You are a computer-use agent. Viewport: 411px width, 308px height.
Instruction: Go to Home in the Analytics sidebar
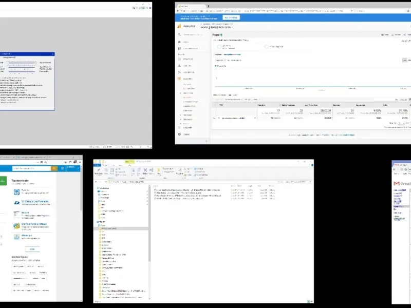[x=179, y=42]
